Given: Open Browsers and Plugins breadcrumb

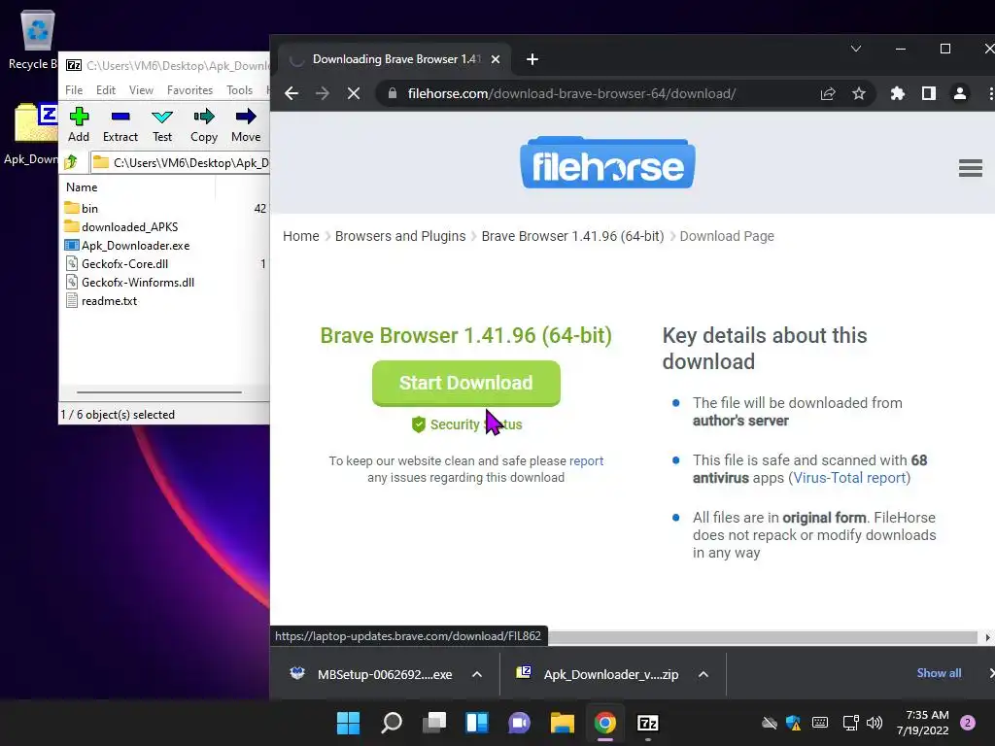Looking at the screenshot, I should [x=400, y=236].
